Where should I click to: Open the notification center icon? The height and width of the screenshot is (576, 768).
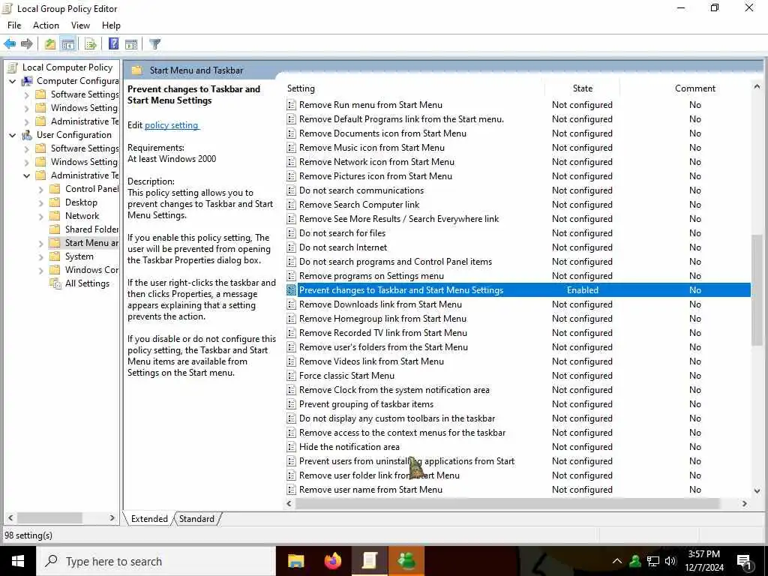(745, 561)
